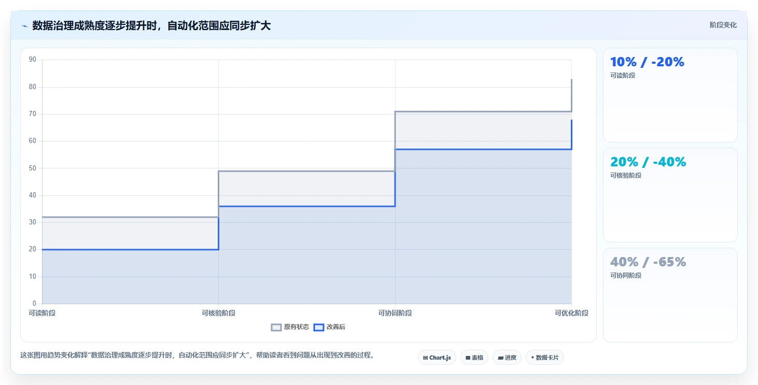Screen dimensions: 758x385
Task: Open the 20% / -40% stat card
Action: click(x=670, y=195)
